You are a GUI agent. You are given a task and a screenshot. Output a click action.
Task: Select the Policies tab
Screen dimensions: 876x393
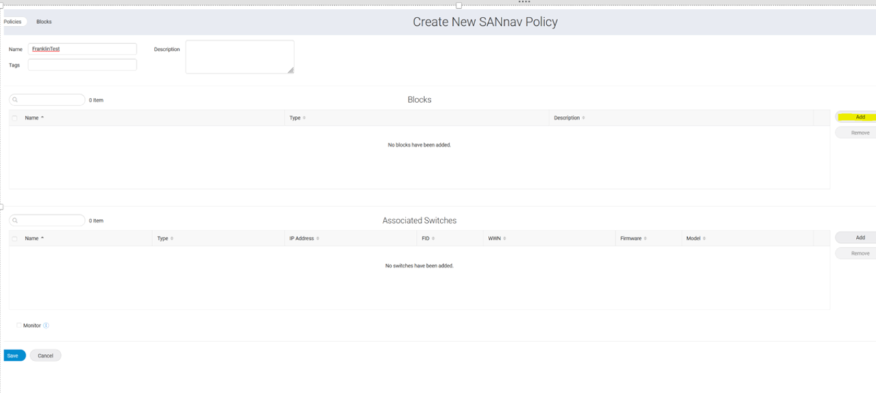pos(13,21)
